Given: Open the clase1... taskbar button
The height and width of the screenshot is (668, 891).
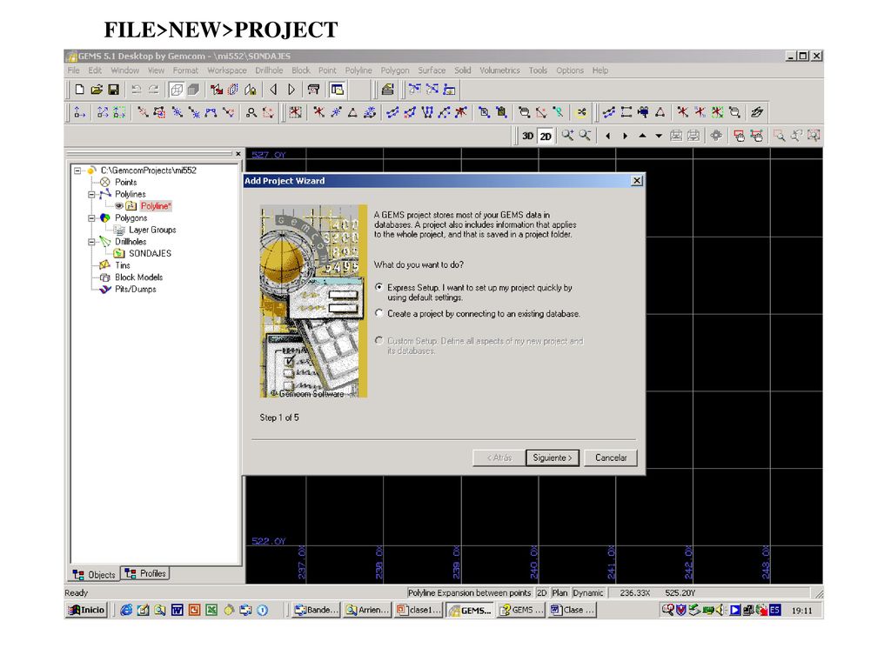Looking at the screenshot, I should [x=419, y=610].
